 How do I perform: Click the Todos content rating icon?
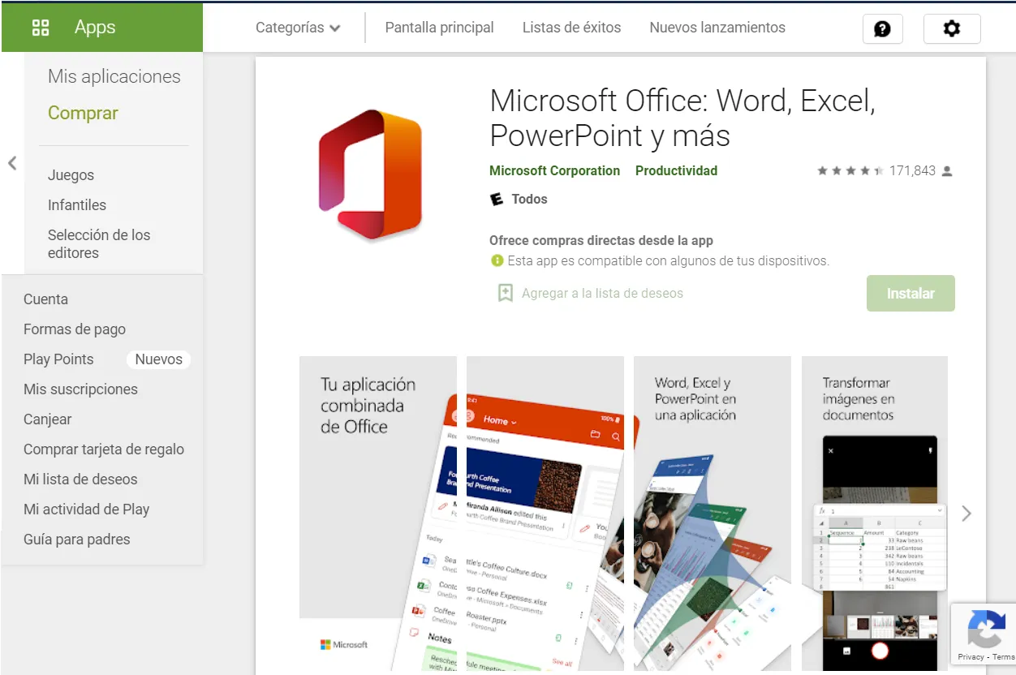(x=497, y=199)
